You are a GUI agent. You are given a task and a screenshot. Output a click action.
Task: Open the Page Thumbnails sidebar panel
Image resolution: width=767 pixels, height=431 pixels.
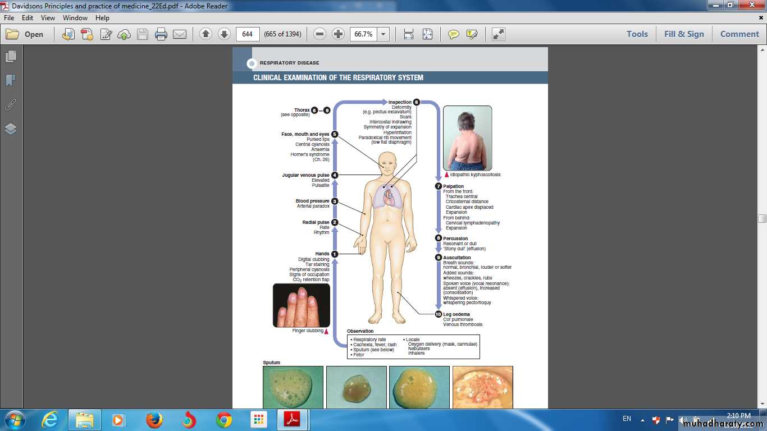tap(11, 57)
